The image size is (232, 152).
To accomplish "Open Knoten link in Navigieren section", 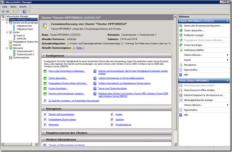I will coord(119,115).
